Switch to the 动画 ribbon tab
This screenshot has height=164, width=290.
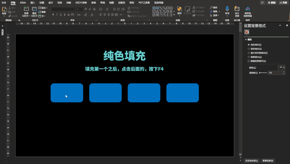click(x=69, y=3)
